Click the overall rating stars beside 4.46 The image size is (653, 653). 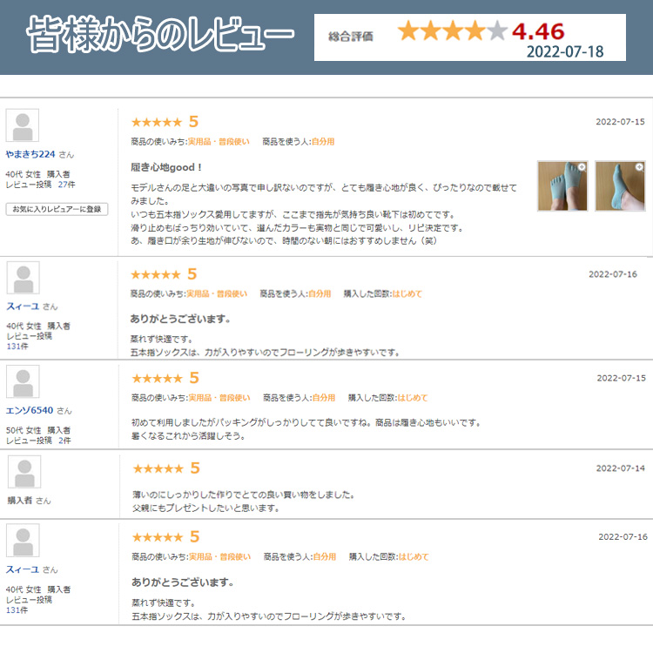point(452,32)
